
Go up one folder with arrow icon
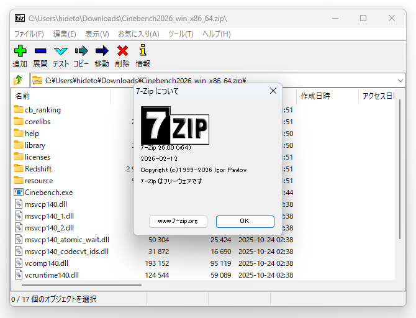pyautogui.click(x=18, y=80)
